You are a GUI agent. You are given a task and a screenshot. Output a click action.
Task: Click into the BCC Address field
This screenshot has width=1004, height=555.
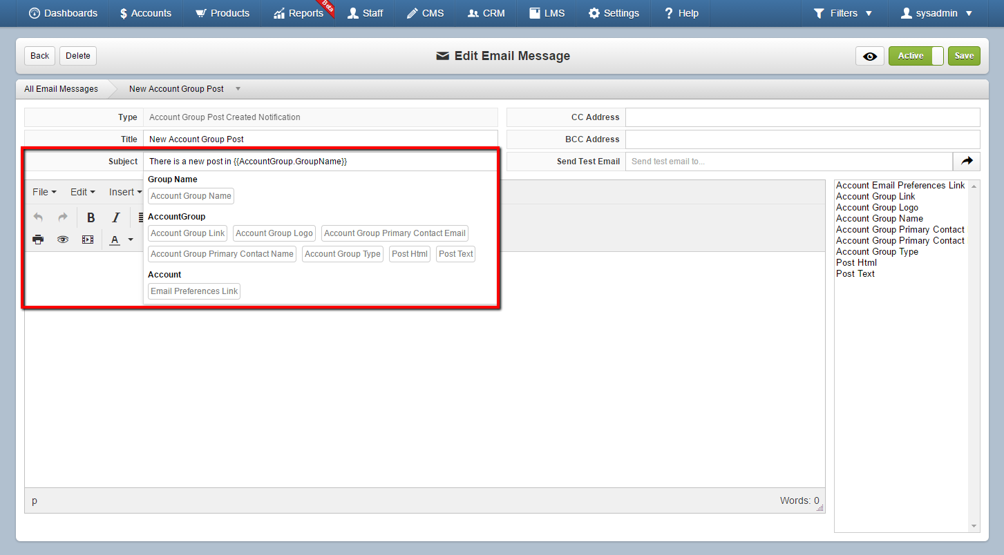pos(802,139)
